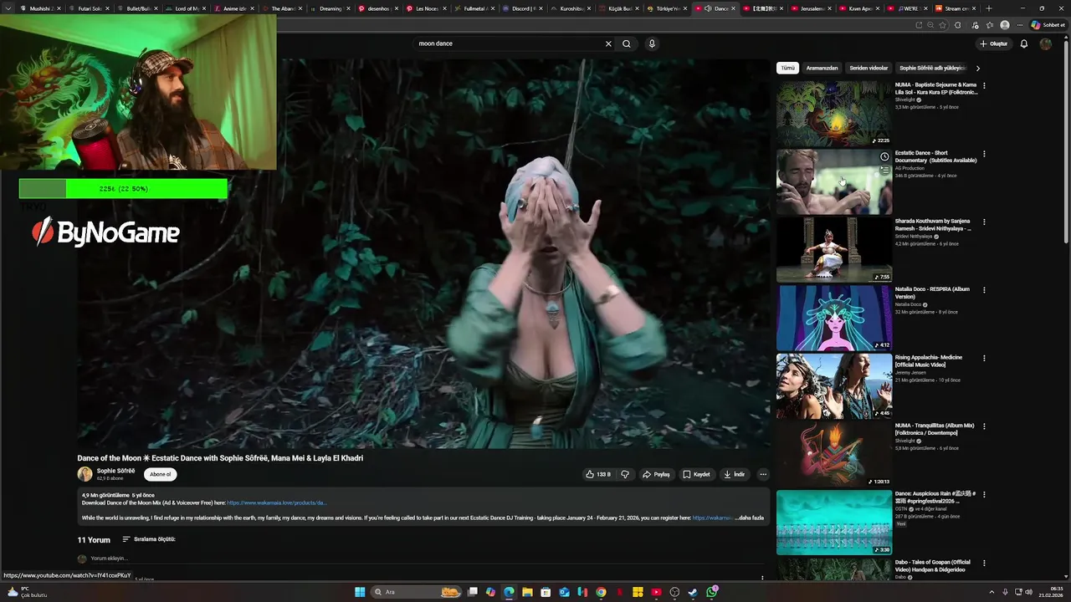This screenshot has height=602, width=1071.
Task: Share the video via Paylaş
Action: click(656, 474)
